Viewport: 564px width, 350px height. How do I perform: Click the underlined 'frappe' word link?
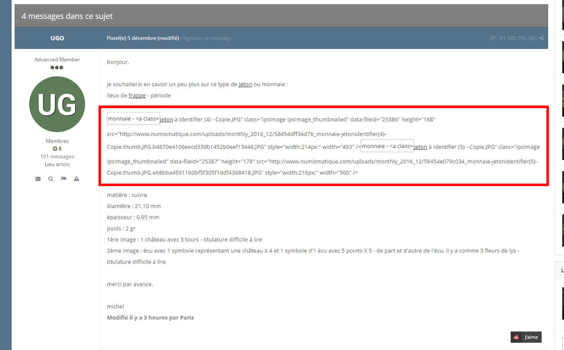click(137, 95)
